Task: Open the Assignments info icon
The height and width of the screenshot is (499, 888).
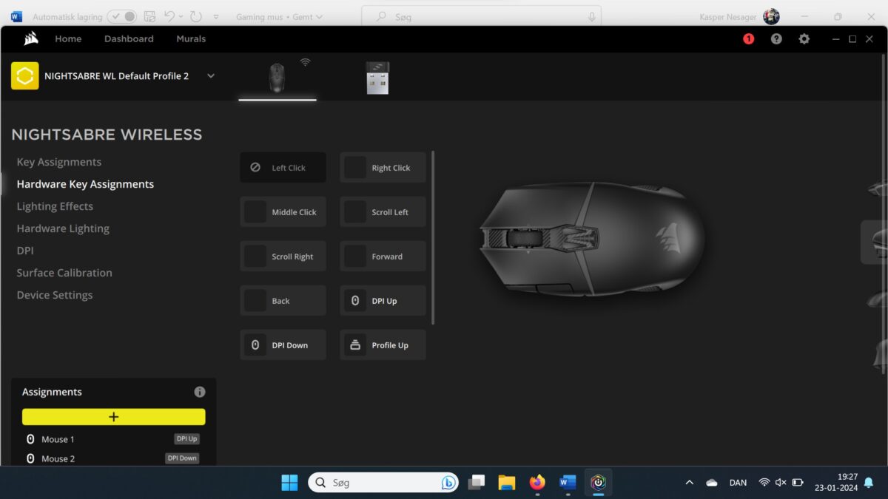Action: 199,392
